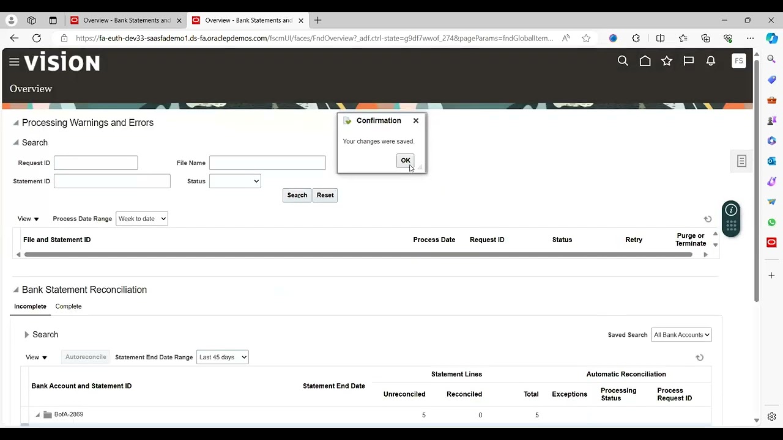Close the Confirmation dialog with X
783x440 pixels.
(416, 120)
